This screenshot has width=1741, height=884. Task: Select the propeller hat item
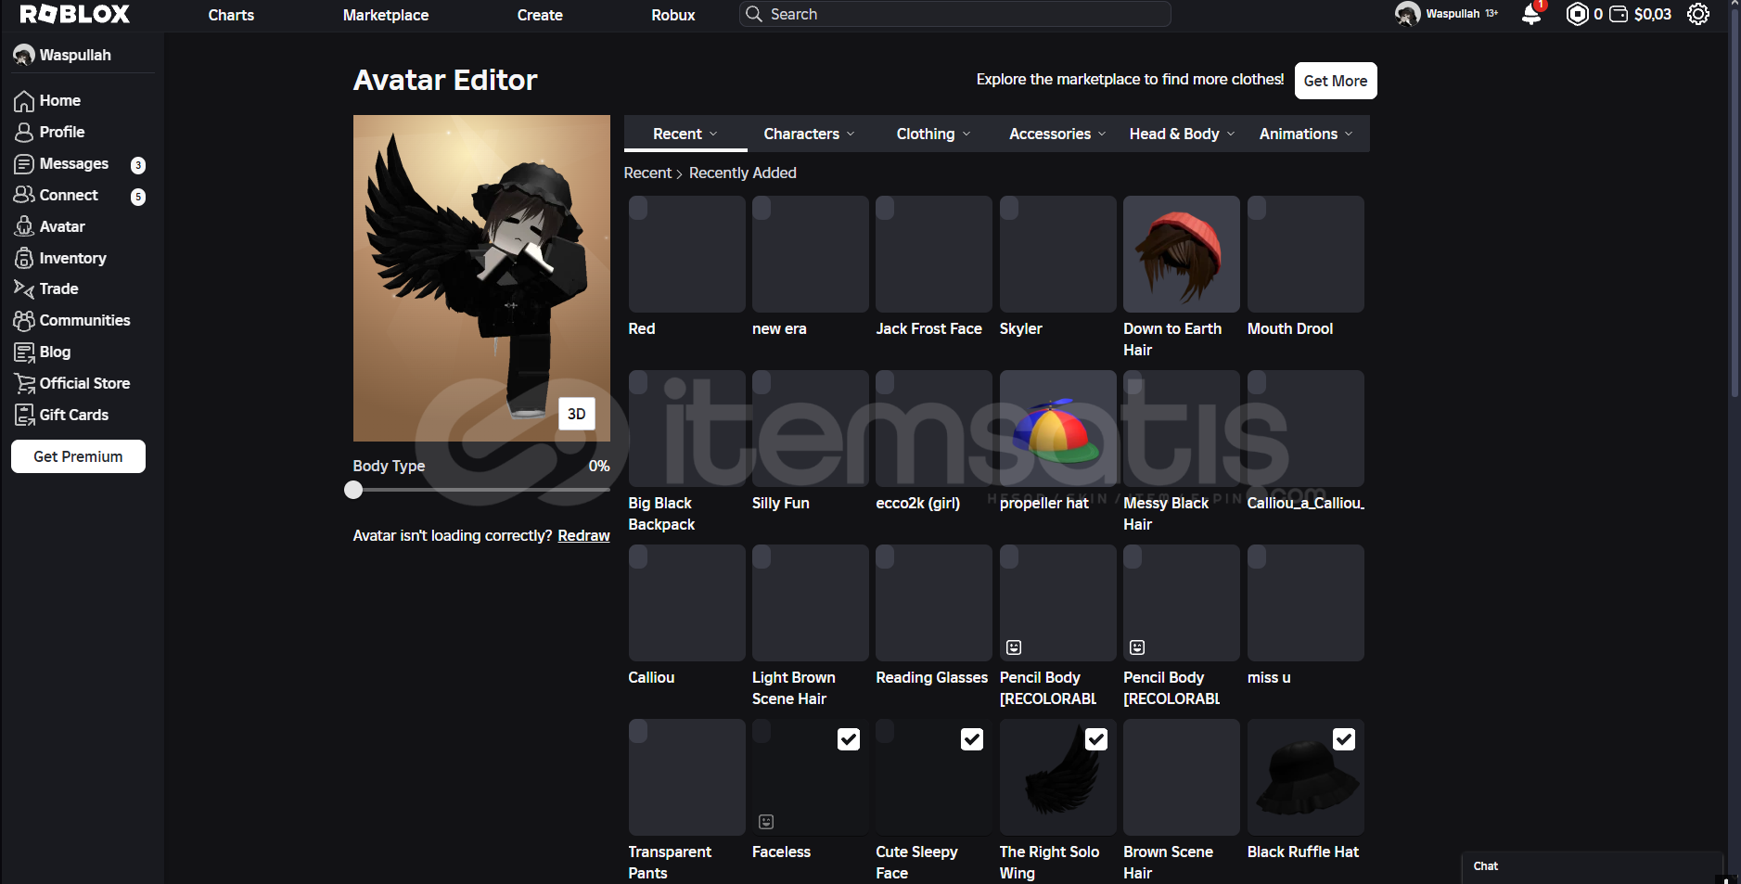[1058, 429]
